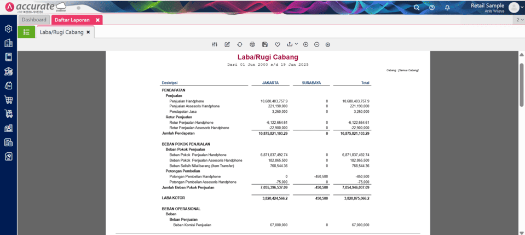Click the JAKARTA column header
525x235 pixels.
[x=270, y=83]
